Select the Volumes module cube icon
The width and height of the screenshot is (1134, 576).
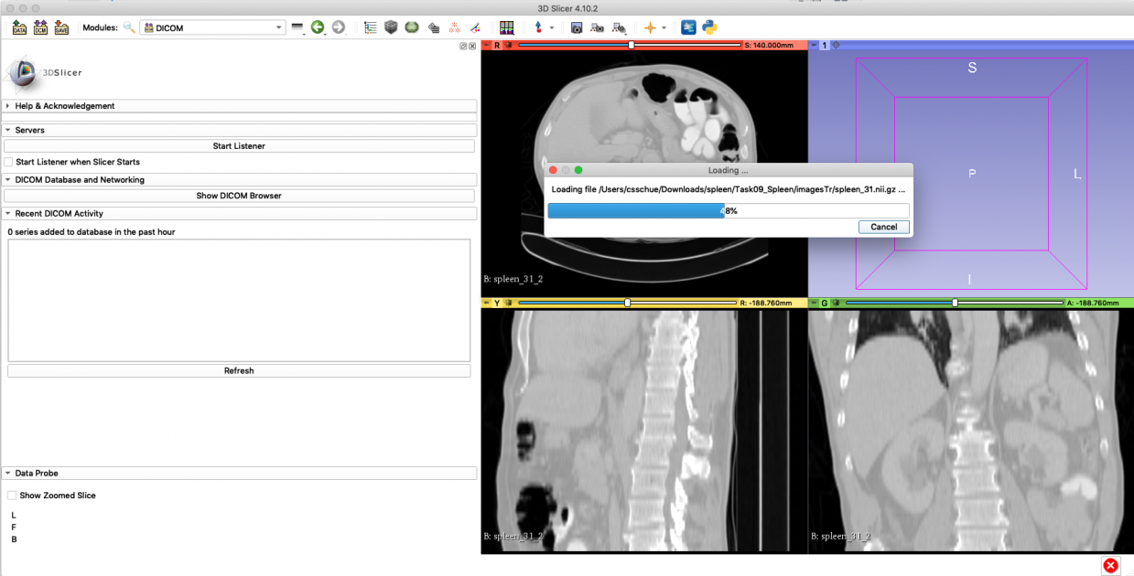(x=391, y=27)
